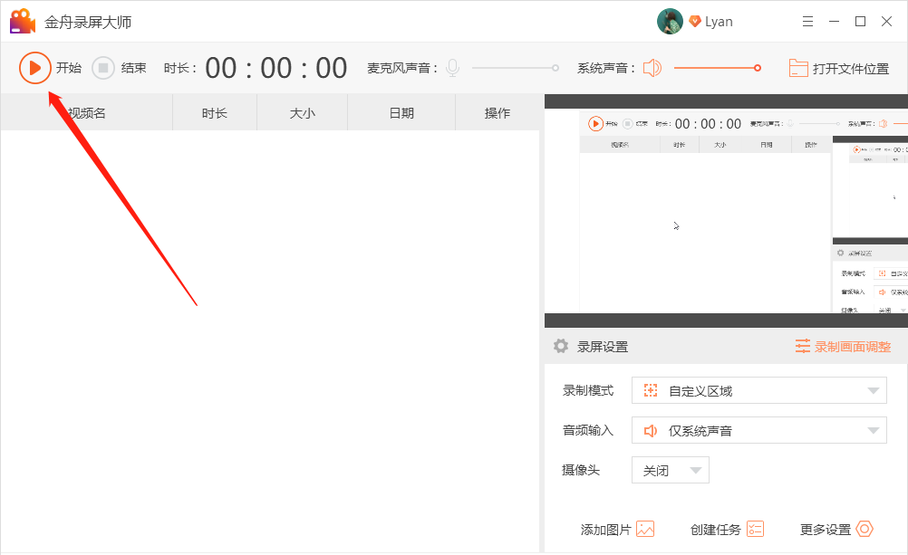Open the 录制模式 dropdown
The image size is (908, 555).
click(x=759, y=390)
